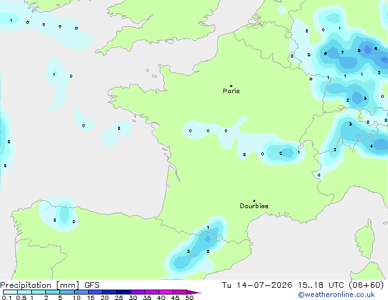The width and height of the screenshot is (388, 300).
Task: Pick the 0.1–0.5 mm legend swatch
Action: [x=10, y=292]
